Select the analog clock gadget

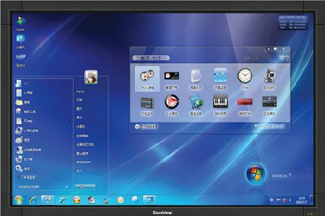point(245,78)
